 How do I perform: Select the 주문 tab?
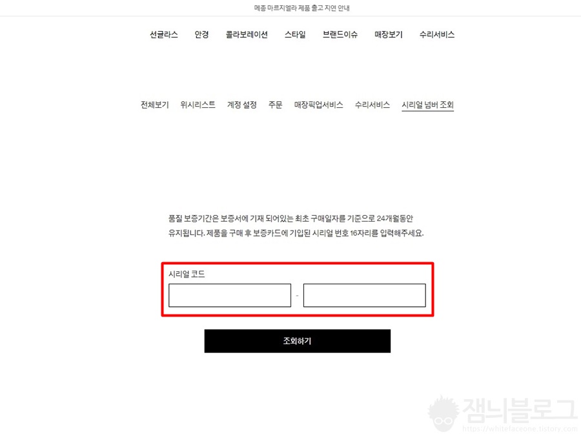pos(275,105)
